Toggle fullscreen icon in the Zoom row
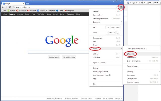Image resolution: width=161 pixels, height=101 pixels. click(118, 32)
